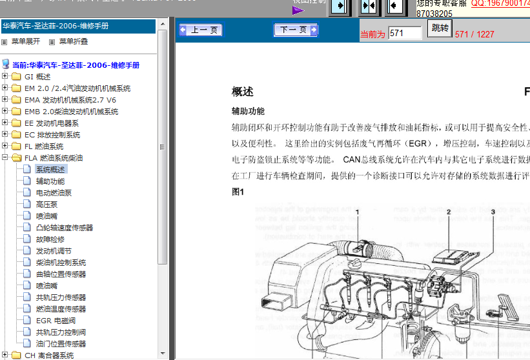
Task: Click the 菜单折叠 list icon
Action: (x=52, y=42)
